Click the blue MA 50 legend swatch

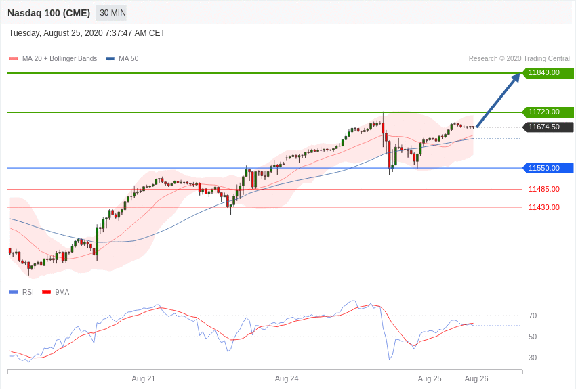pyautogui.click(x=110, y=59)
